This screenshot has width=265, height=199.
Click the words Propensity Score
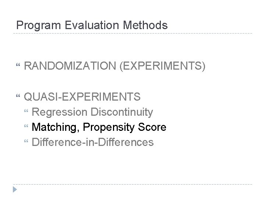point(125,127)
